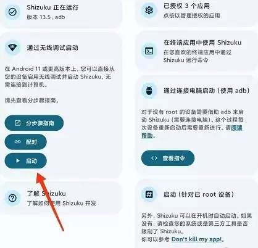Click the terminal icon for Shizuku commands
This screenshot has width=258, height=248.
tap(149, 51)
